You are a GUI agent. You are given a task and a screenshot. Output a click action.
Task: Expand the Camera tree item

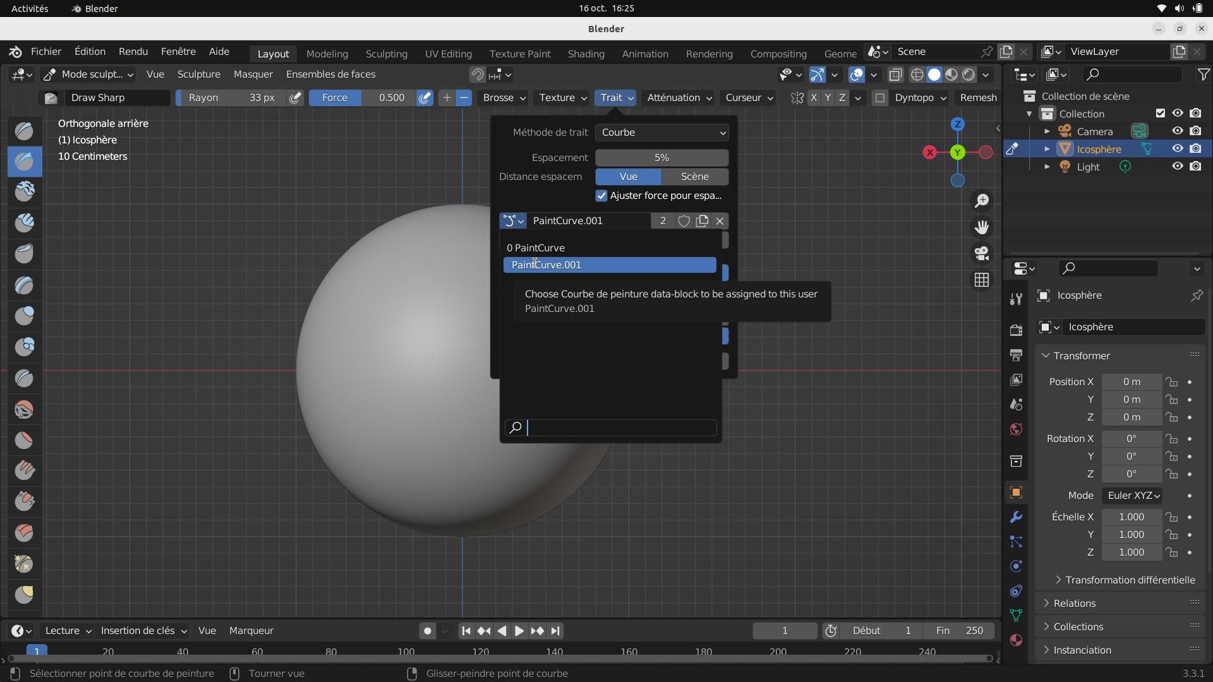pos(1047,131)
